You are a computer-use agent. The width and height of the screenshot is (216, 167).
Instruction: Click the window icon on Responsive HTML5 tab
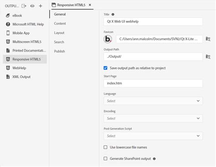click(x=54, y=5)
